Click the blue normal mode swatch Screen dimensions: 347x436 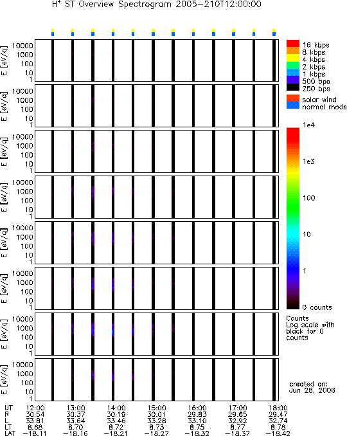pos(293,105)
